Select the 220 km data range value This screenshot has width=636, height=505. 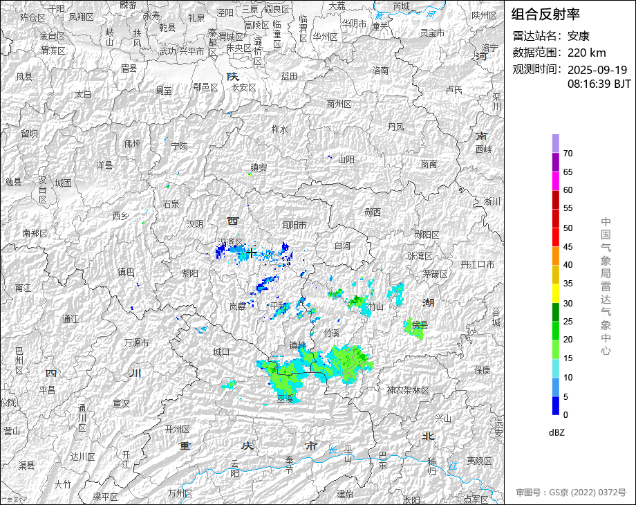[x=586, y=53]
